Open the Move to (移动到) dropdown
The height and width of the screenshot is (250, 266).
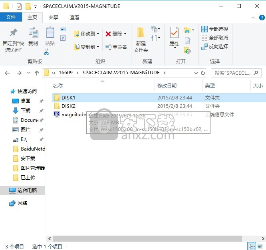98,34
